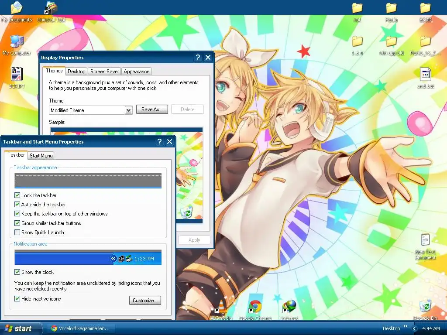Click the Save As... button

click(x=152, y=109)
